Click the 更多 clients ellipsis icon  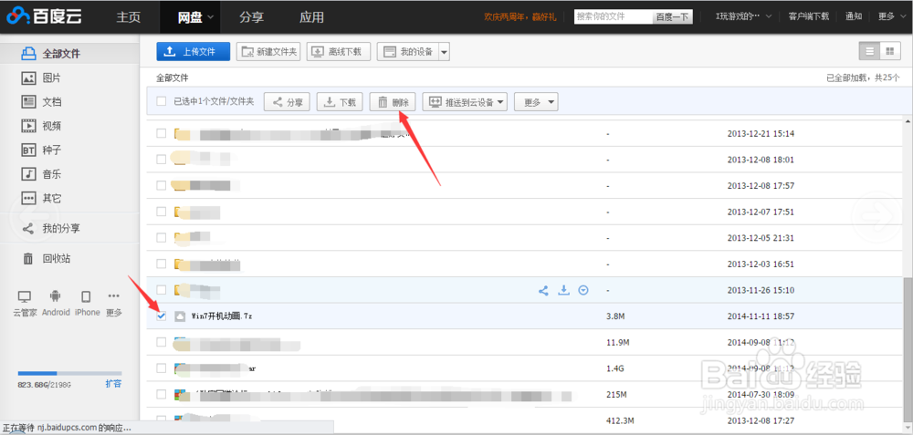click(x=113, y=296)
